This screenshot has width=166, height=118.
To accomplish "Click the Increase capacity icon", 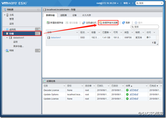I will point(67,23).
